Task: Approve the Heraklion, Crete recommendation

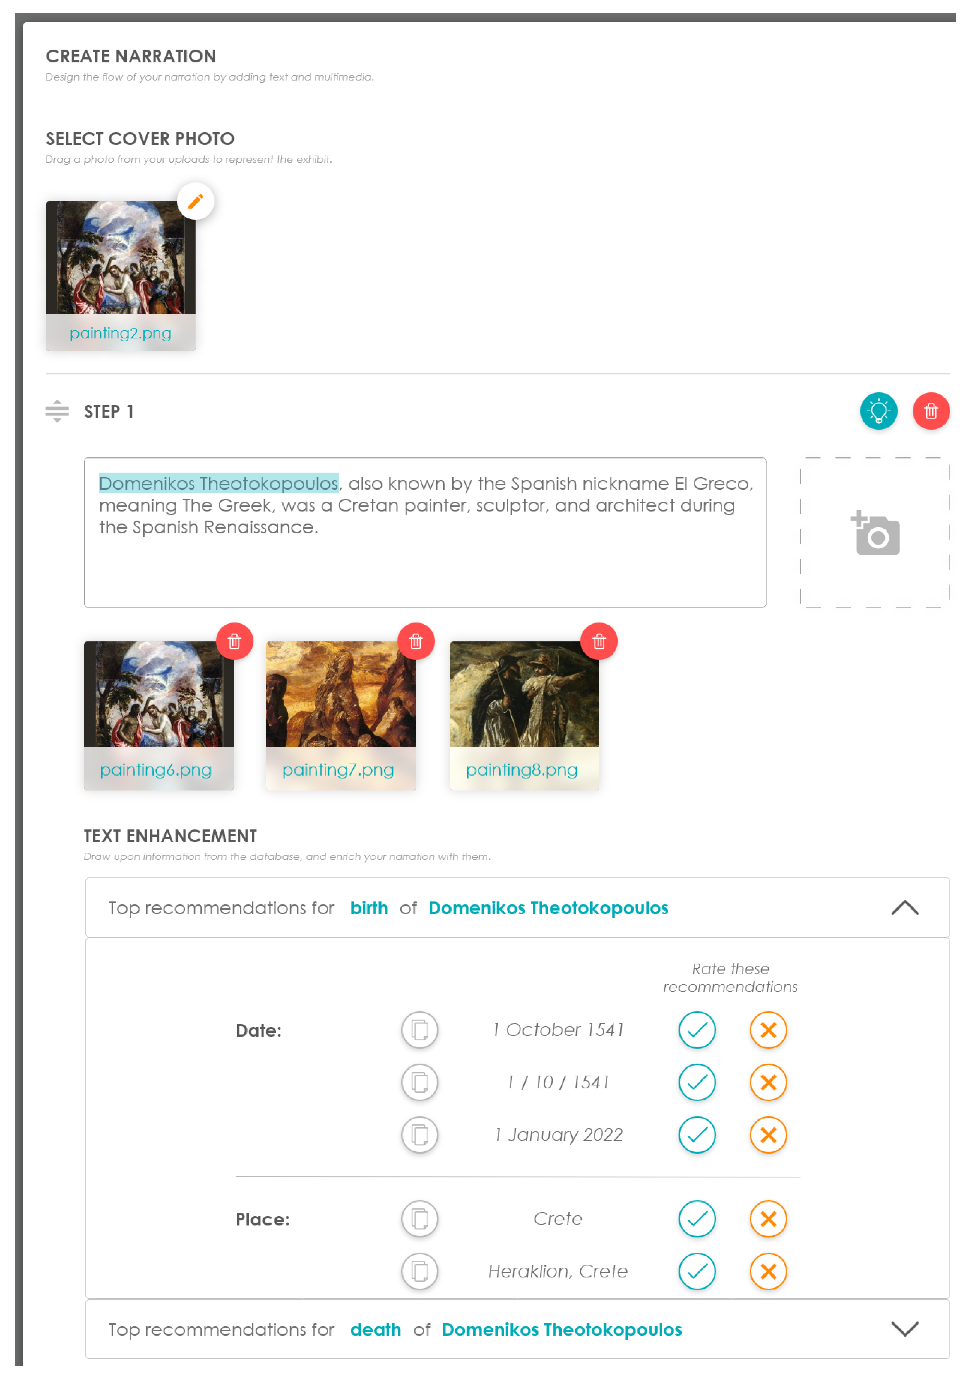Action: [697, 1271]
